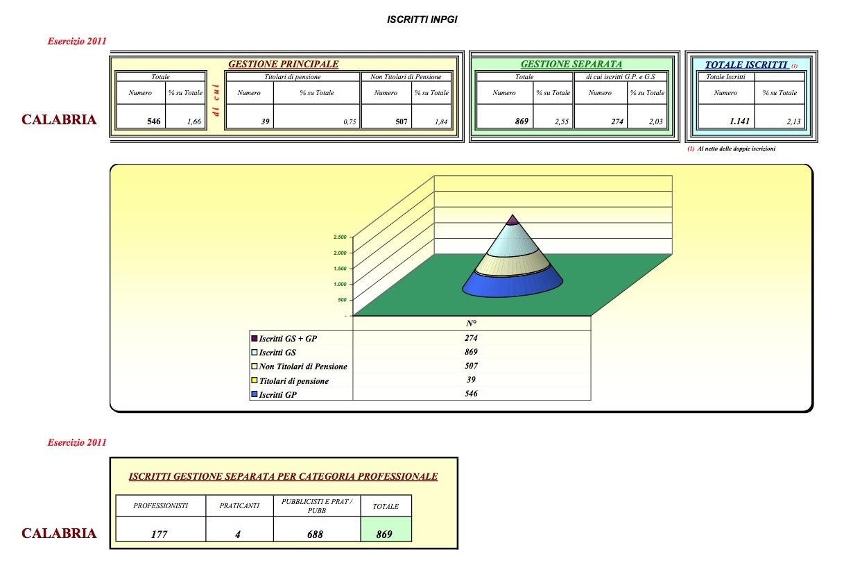Screen dimensions: 844x563
Task: Click value 274 in the Gestione Separata top table
Action: pyautogui.click(x=616, y=121)
